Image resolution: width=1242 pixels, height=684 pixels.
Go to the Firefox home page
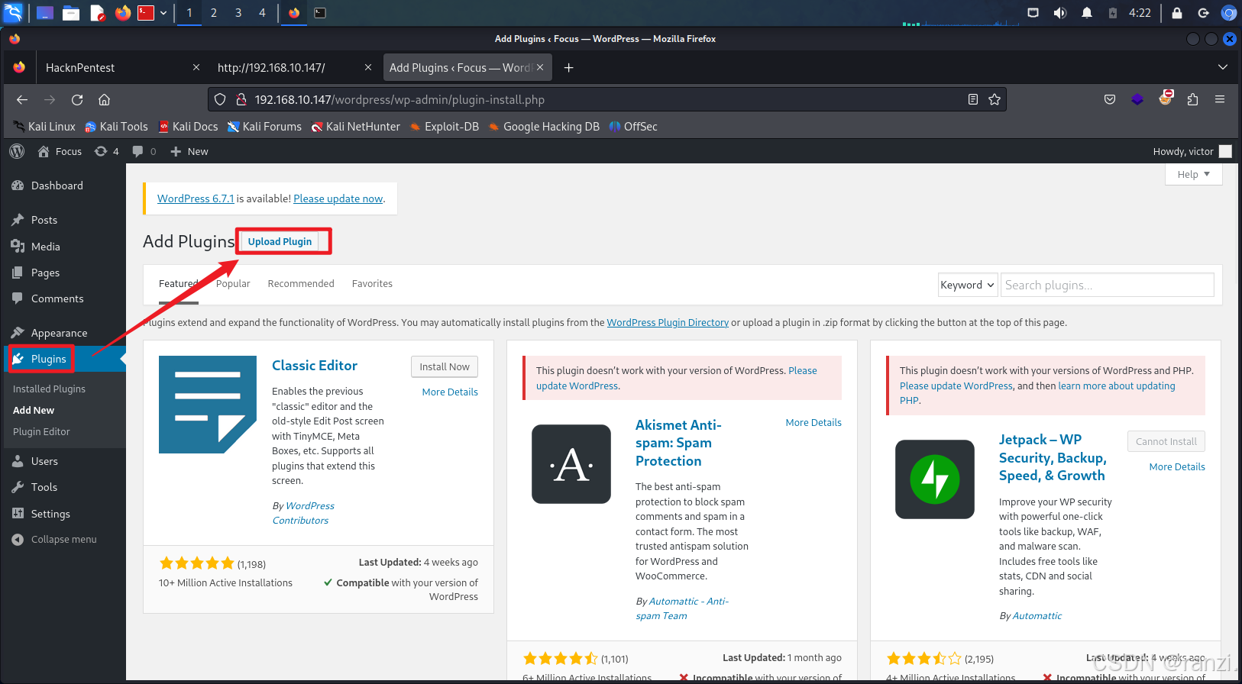(105, 99)
